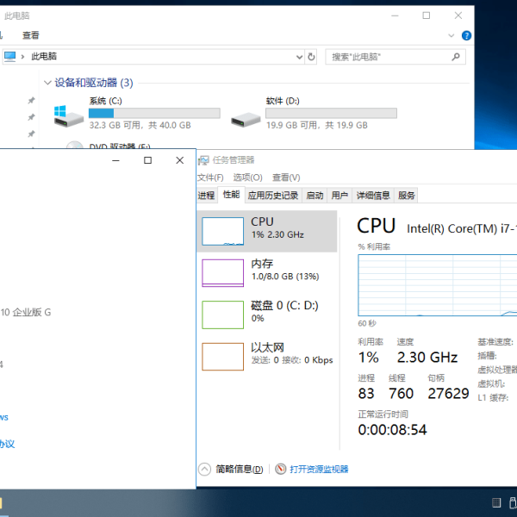The height and width of the screenshot is (517, 517).
Task: Select the 内存 memory graph thumbnail
Action: pyautogui.click(x=223, y=273)
